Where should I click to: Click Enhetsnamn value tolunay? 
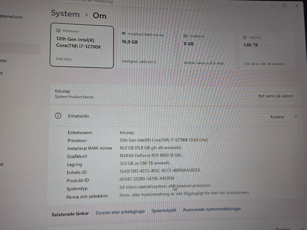tap(127, 133)
